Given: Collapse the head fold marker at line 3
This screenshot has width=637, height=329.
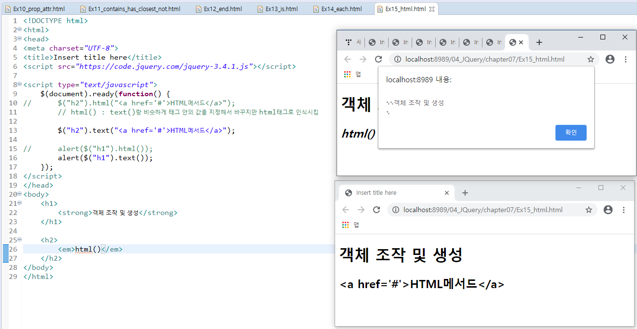Looking at the screenshot, I should 19,39.
